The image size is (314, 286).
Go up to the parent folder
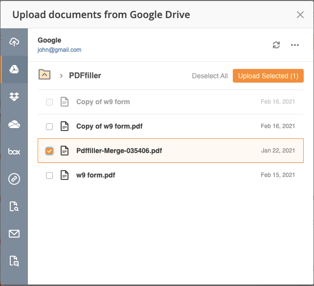pyautogui.click(x=45, y=74)
